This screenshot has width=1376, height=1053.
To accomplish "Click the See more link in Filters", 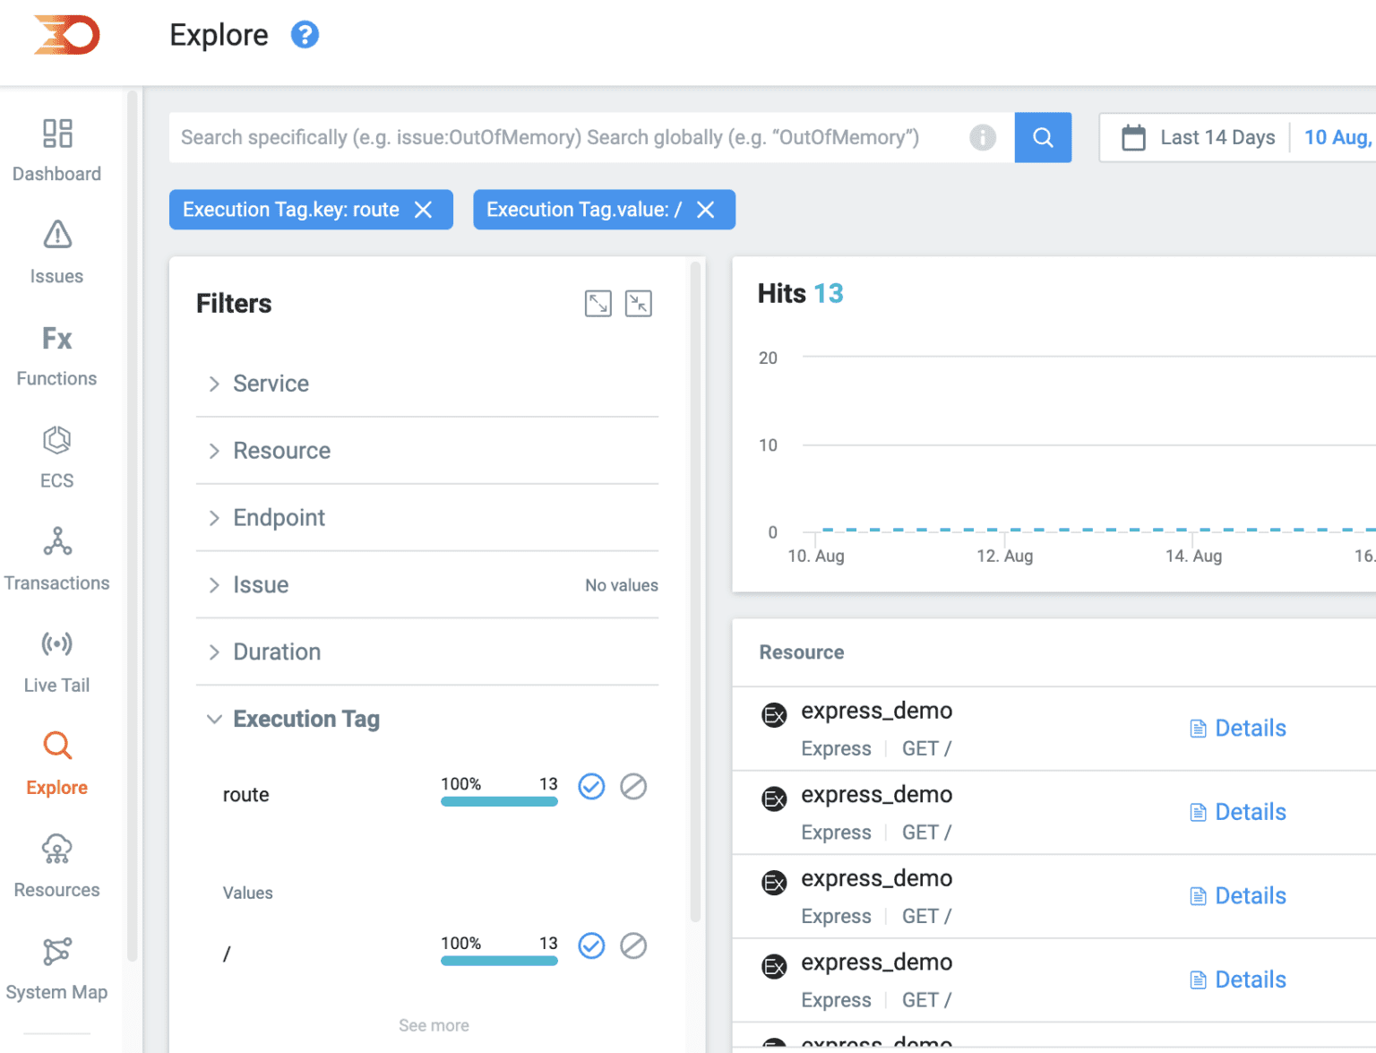I will coord(434,1024).
